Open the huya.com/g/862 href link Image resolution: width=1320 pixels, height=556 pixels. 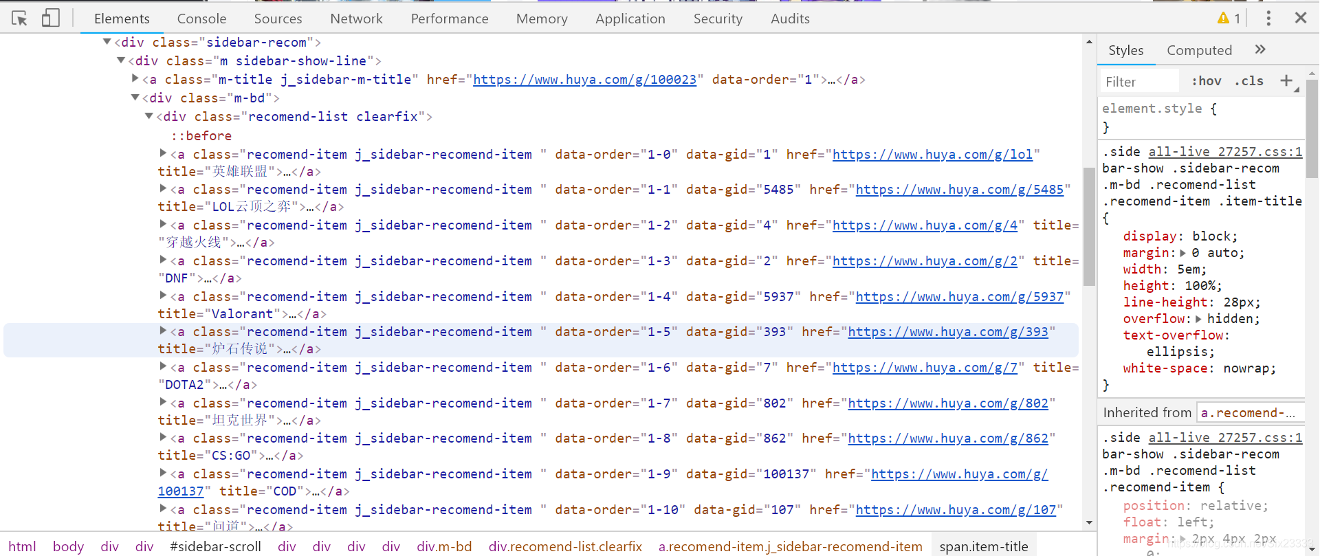coord(948,438)
